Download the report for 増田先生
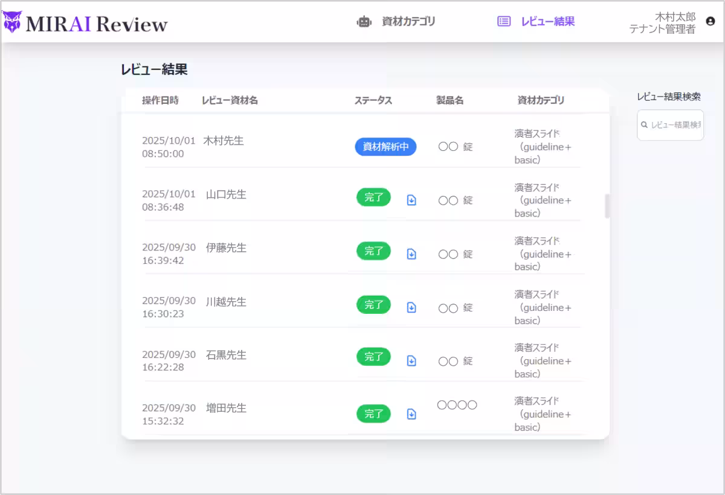 tap(411, 414)
